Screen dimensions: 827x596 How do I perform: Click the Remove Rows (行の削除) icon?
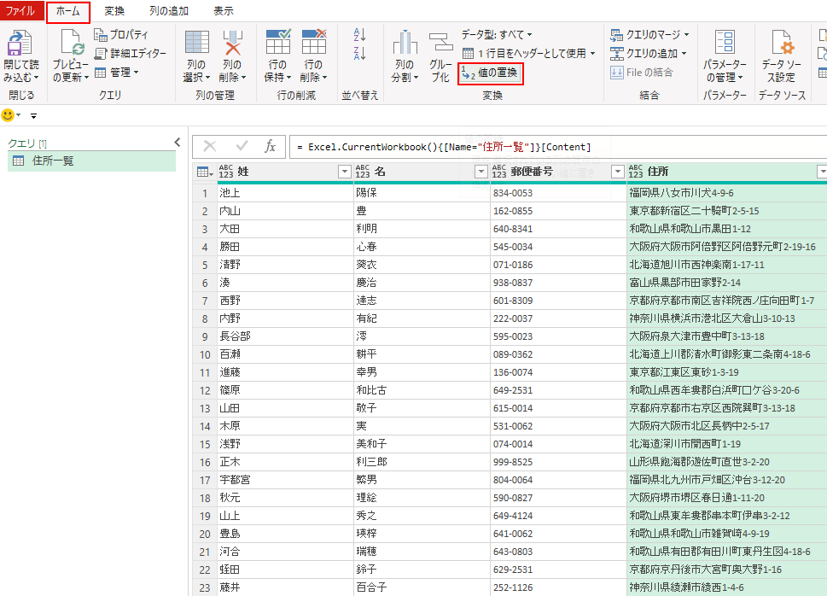click(x=314, y=42)
